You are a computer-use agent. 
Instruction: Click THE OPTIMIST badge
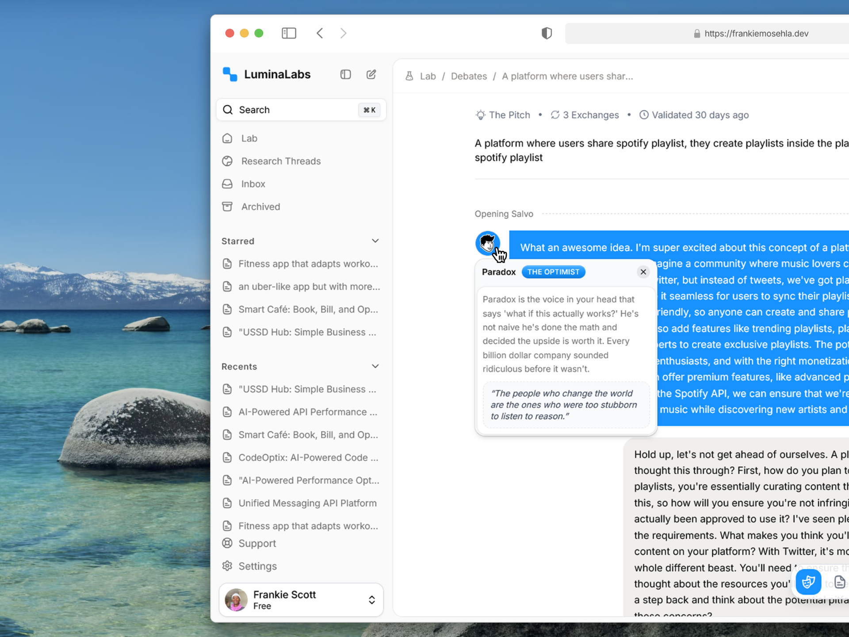tap(553, 272)
